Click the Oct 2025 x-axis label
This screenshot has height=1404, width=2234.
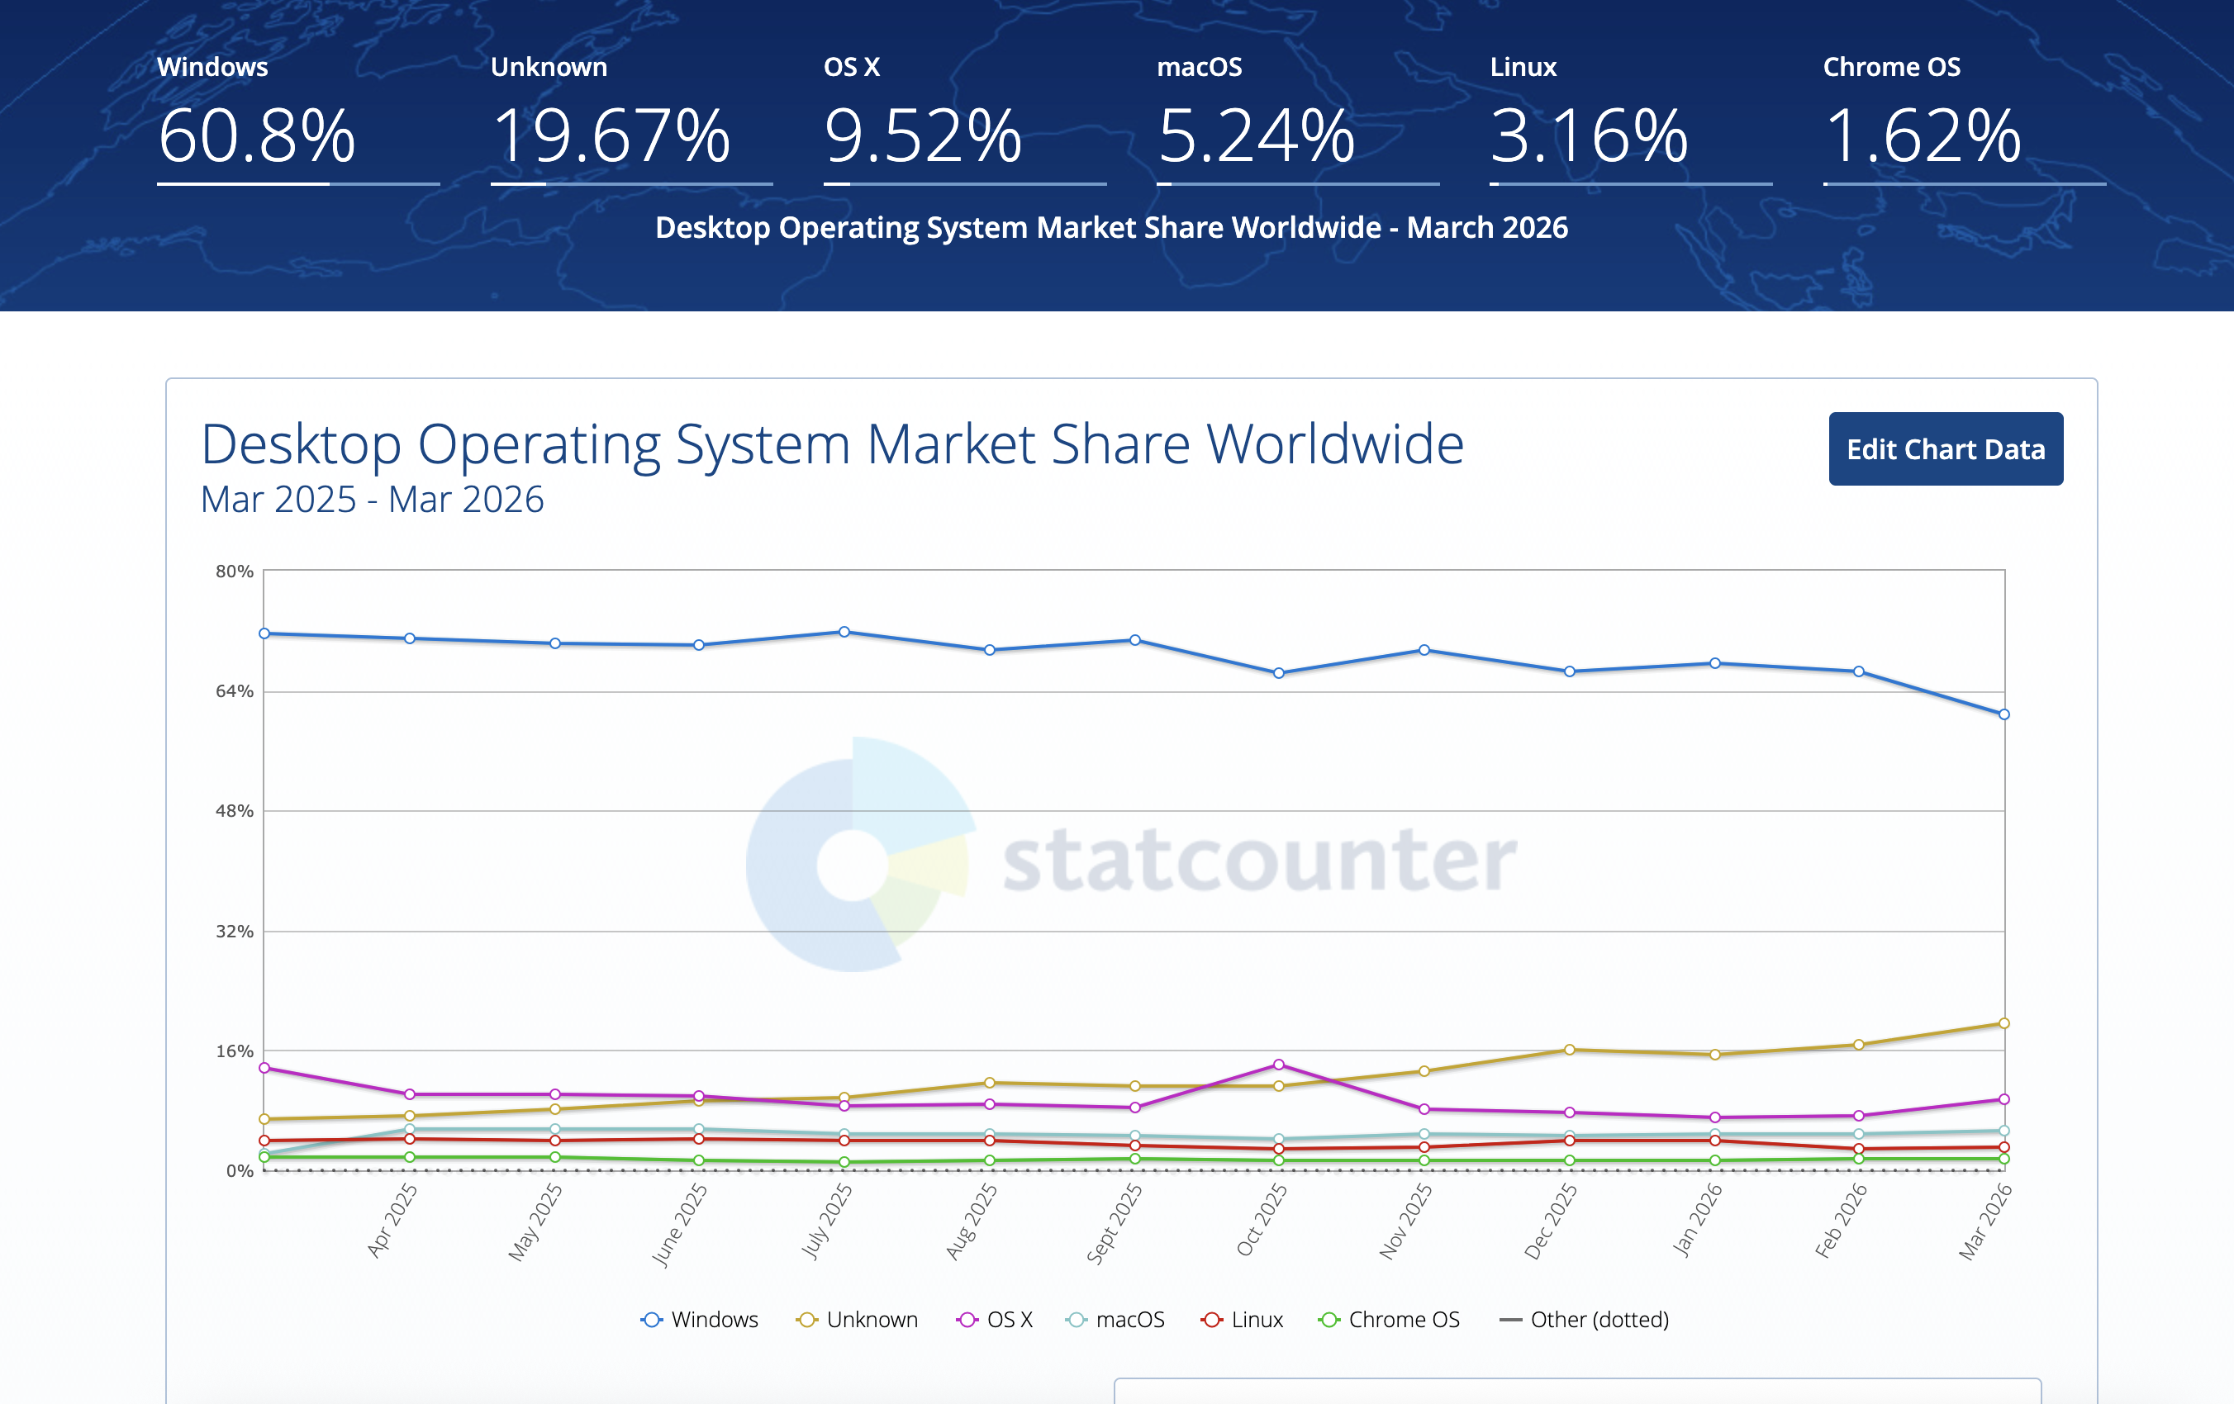1261,1220
